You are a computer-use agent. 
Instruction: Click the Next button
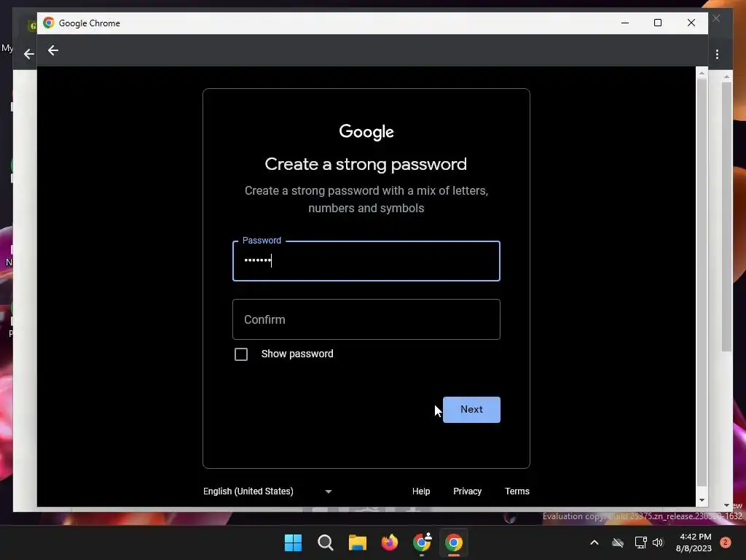471,410
